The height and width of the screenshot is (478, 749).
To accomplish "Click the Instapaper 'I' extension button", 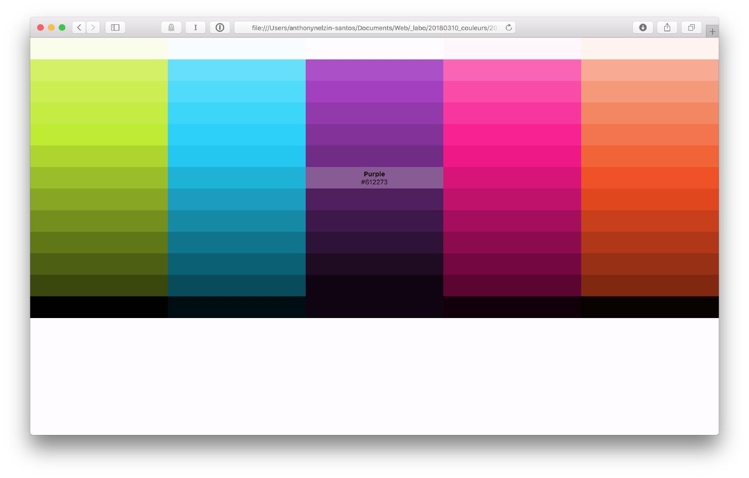I will [196, 28].
